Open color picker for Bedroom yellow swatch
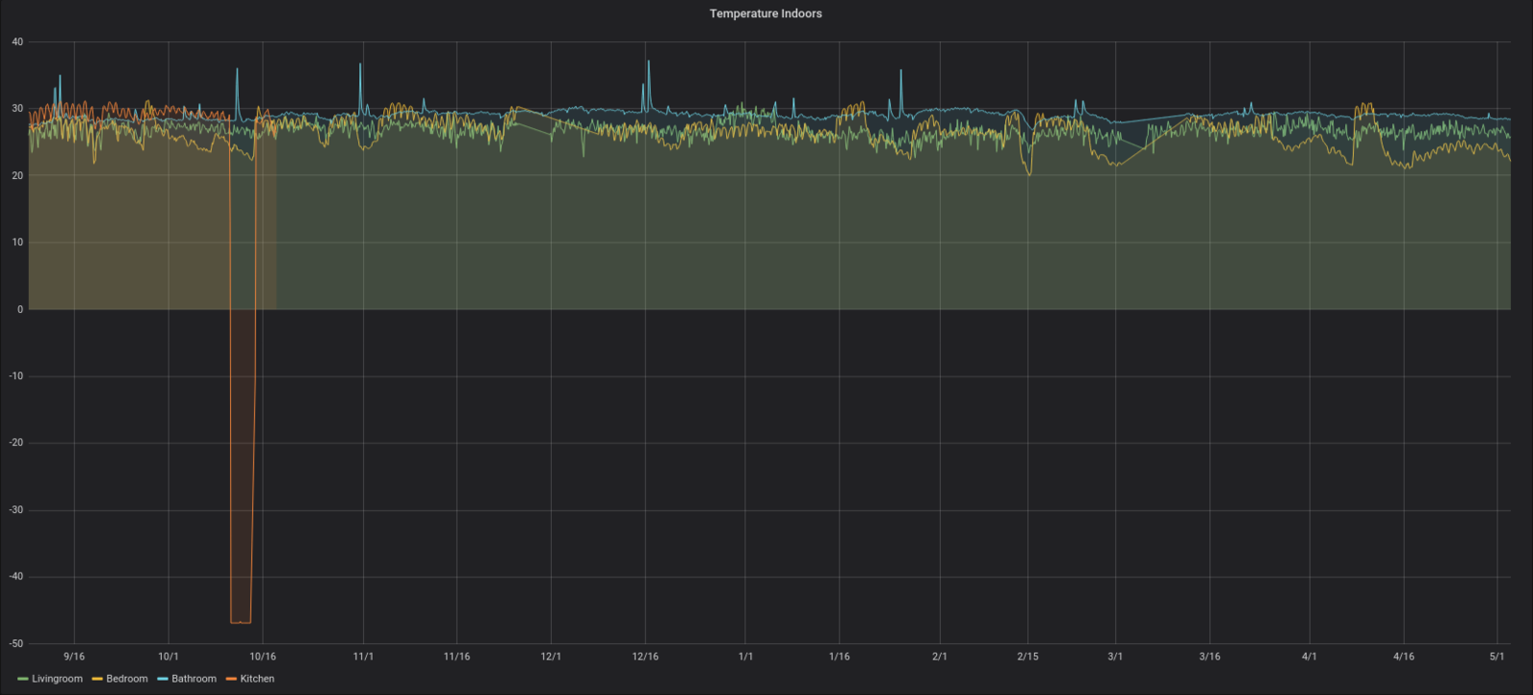1533x695 pixels. [x=97, y=679]
